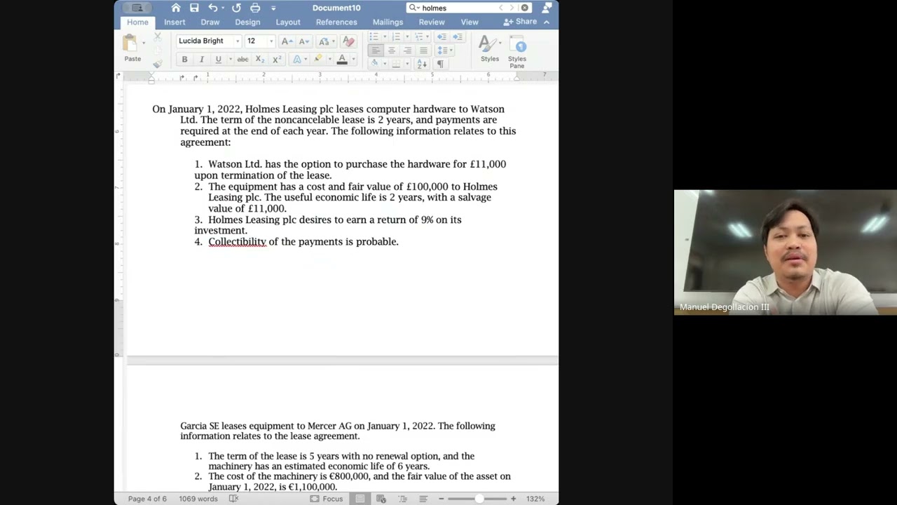Decrease font size
This screenshot has height=505, width=897.
(x=303, y=41)
